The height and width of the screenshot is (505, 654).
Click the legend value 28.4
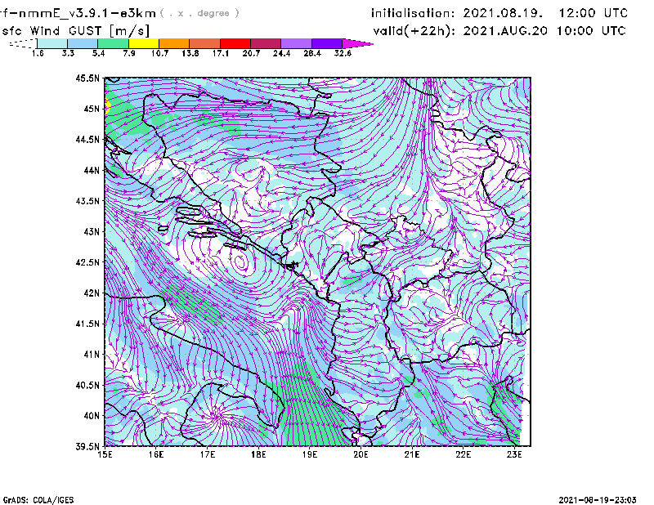pos(312,53)
